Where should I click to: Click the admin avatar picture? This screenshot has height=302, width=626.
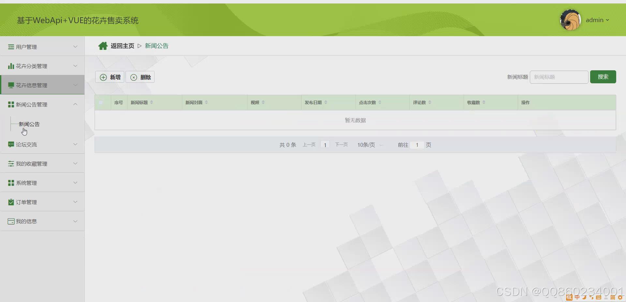[571, 20]
